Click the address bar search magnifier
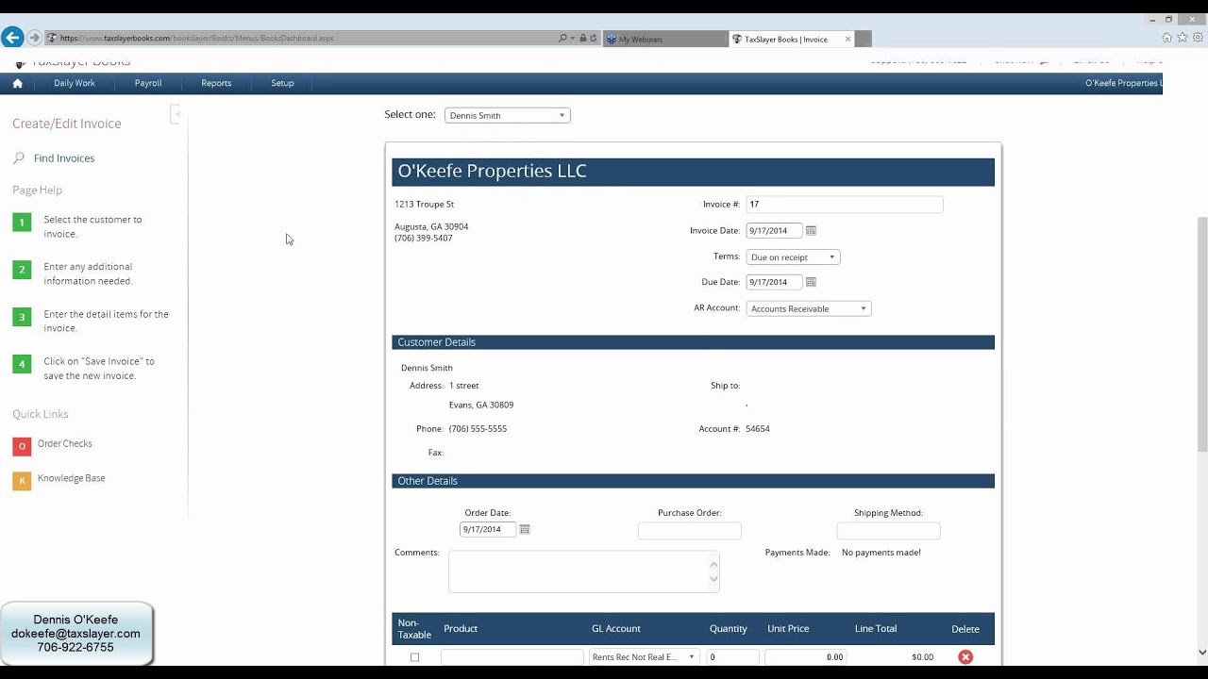The height and width of the screenshot is (679, 1208). pos(563,39)
